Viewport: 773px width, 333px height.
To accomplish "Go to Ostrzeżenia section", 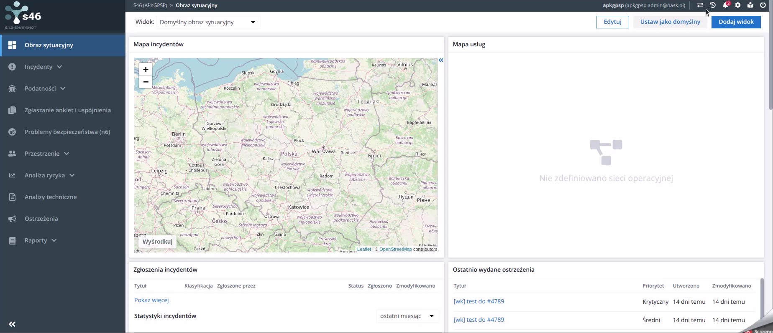I will tap(41, 219).
